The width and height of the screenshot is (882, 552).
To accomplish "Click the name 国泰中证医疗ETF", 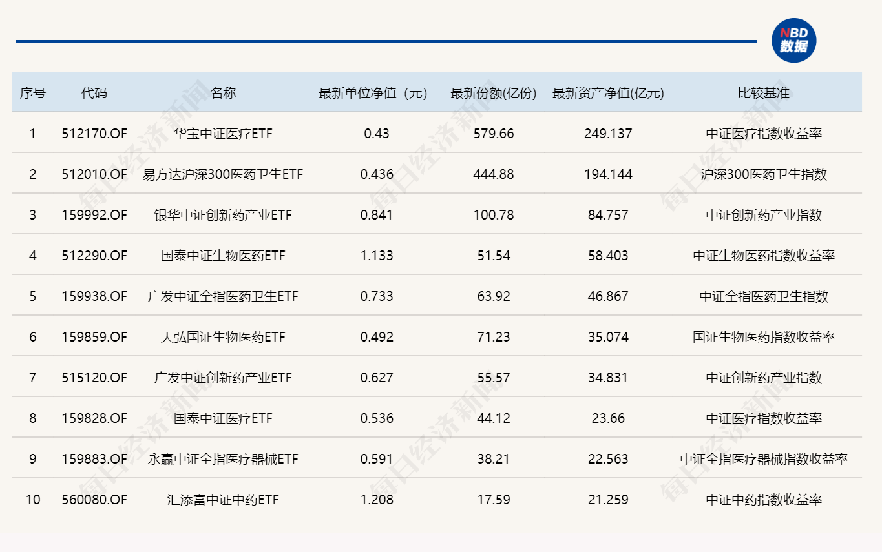I will pyautogui.click(x=223, y=418).
